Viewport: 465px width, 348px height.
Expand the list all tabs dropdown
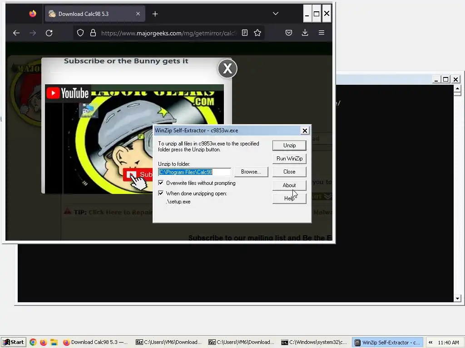[276, 14]
